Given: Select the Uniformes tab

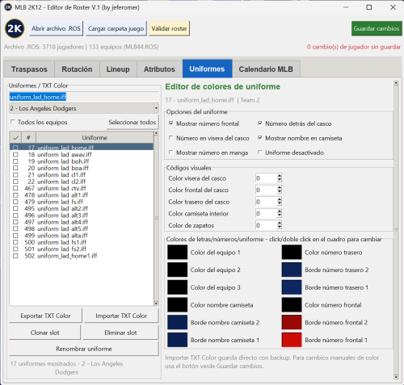Looking at the screenshot, I should tap(207, 69).
